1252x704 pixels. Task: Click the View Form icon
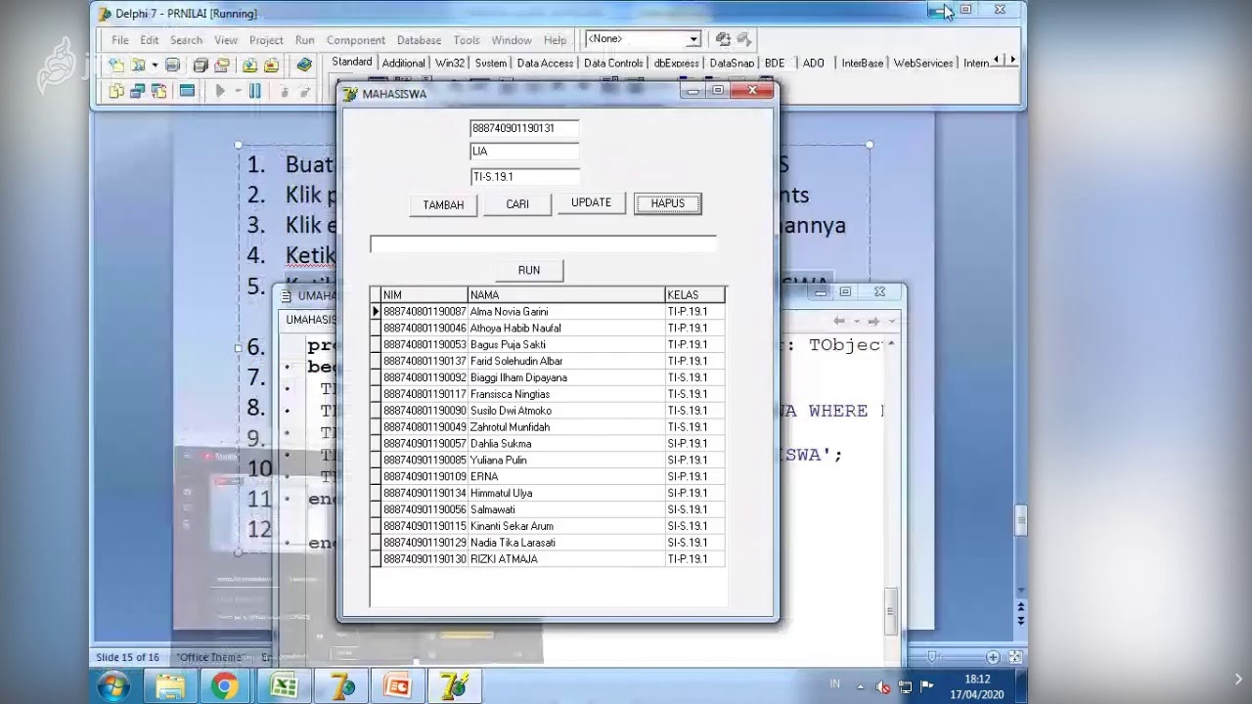click(x=138, y=91)
